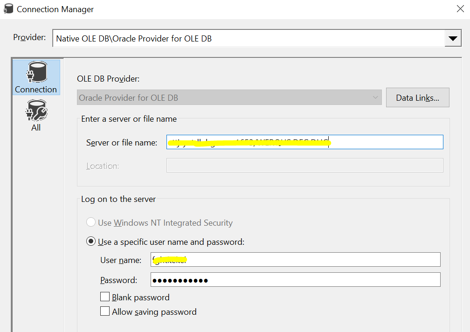Expand the Provider dropdown arrow
Screen dimensions: 470x332
coord(453,38)
